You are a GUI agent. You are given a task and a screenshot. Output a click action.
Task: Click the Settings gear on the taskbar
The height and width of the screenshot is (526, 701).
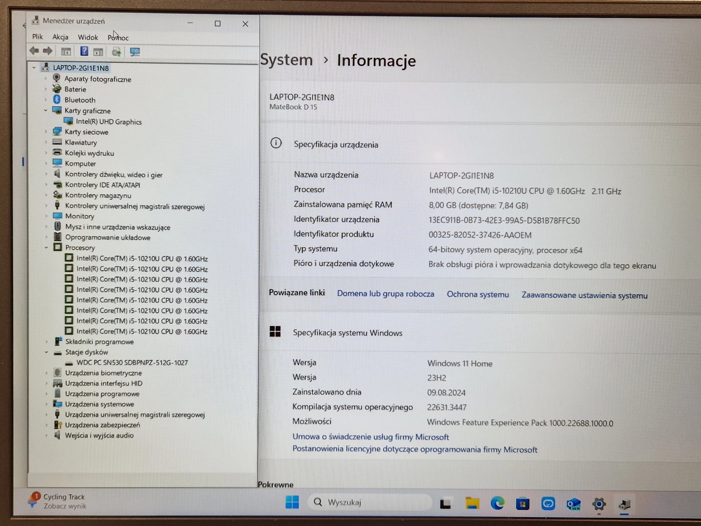[599, 504]
